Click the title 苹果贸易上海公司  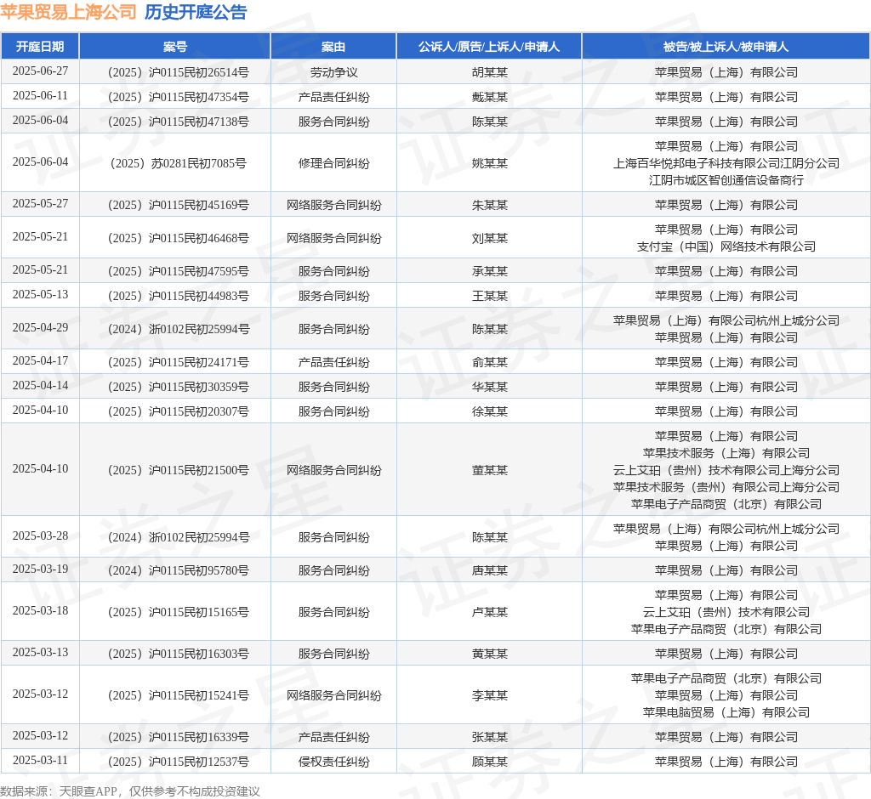pos(68,12)
